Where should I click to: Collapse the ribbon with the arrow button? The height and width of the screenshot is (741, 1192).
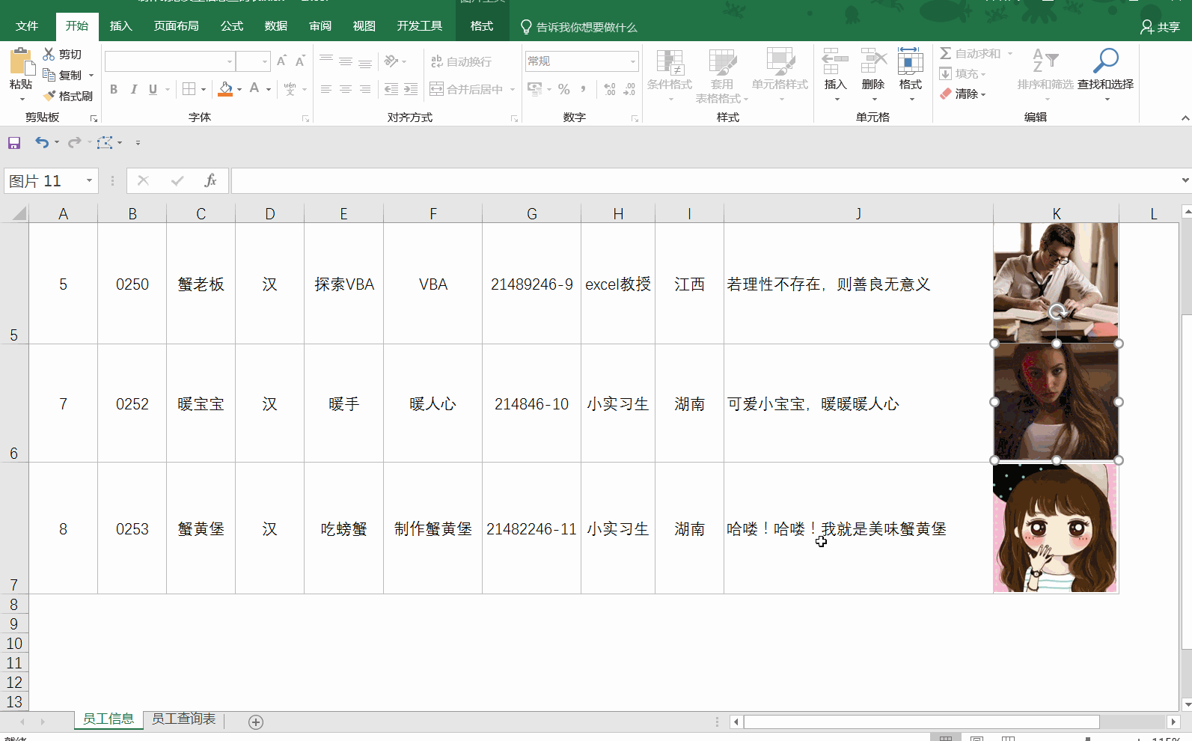pos(1185,118)
